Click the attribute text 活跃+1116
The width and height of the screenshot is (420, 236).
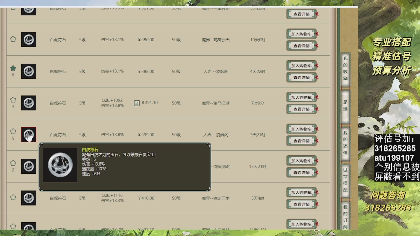(x=112, y=195)
